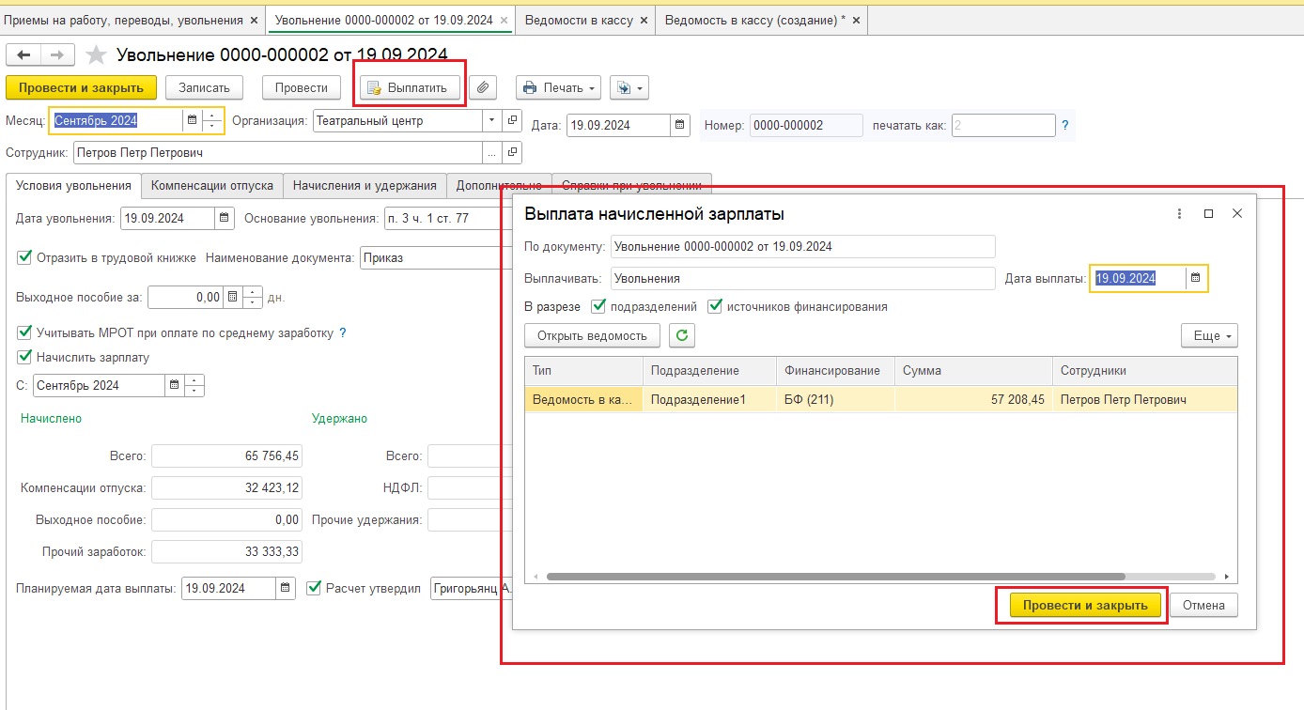Image resolution: width=1304 pixels, height=710 pixels.
Task: Refresh the payout list in the dialog
Action: pyautogui.click(x=681, y=335)
